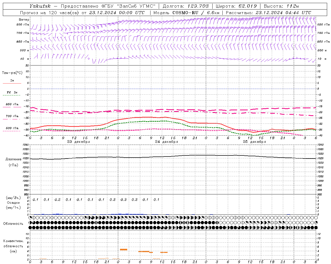Click the '10 м' wind level label on left
This screenshot has height=264, width=331.
tap(25, 59)
